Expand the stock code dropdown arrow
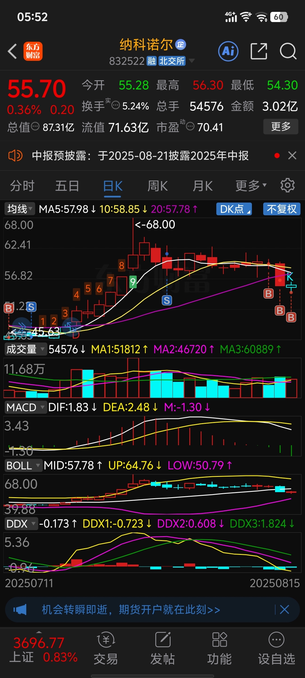The image size is (305, 678). tap(191, 60)
